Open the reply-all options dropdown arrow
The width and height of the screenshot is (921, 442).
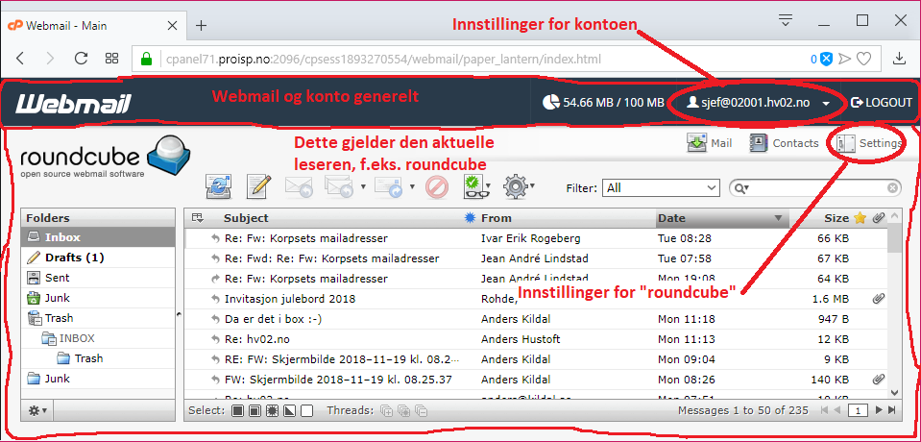(x=363, y=187)
